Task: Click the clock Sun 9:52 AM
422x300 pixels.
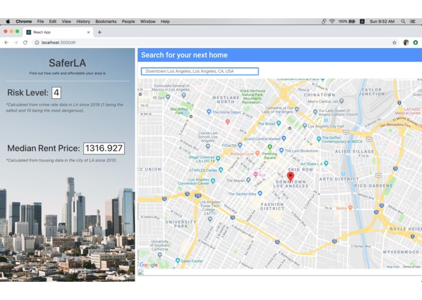Action: (382, 21)
